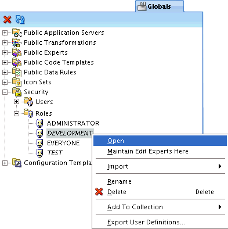Click the TEST role mask icon
228x229 pixels.
pos(39,153)
